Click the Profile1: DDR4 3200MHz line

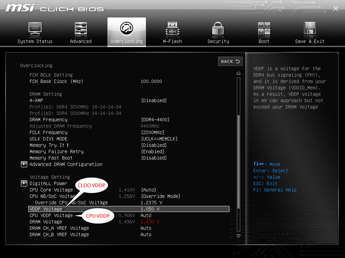(x=75, y=107)
